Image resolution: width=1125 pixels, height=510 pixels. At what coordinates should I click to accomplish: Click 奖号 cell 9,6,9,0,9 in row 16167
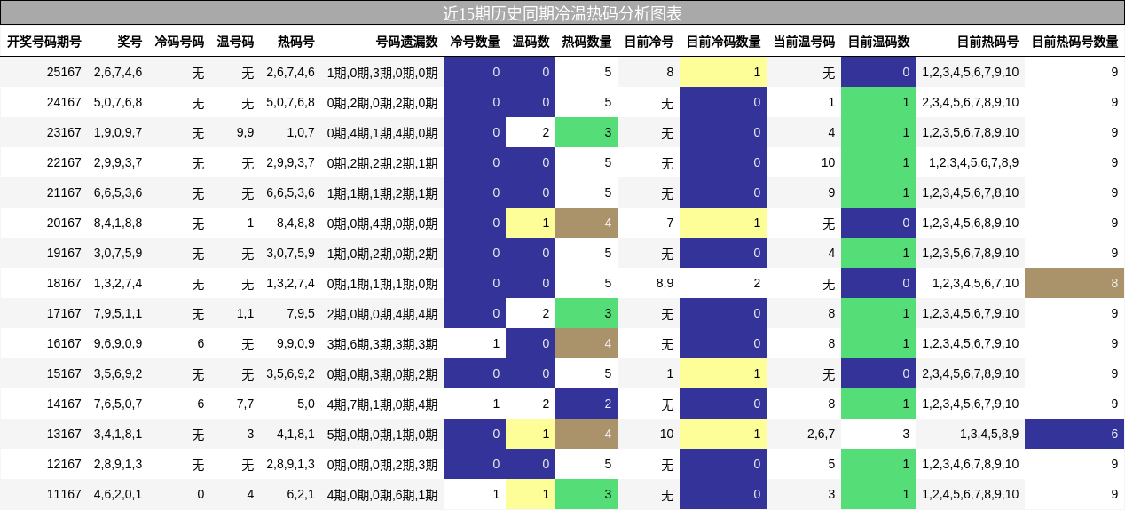click(x=118, y=343)
